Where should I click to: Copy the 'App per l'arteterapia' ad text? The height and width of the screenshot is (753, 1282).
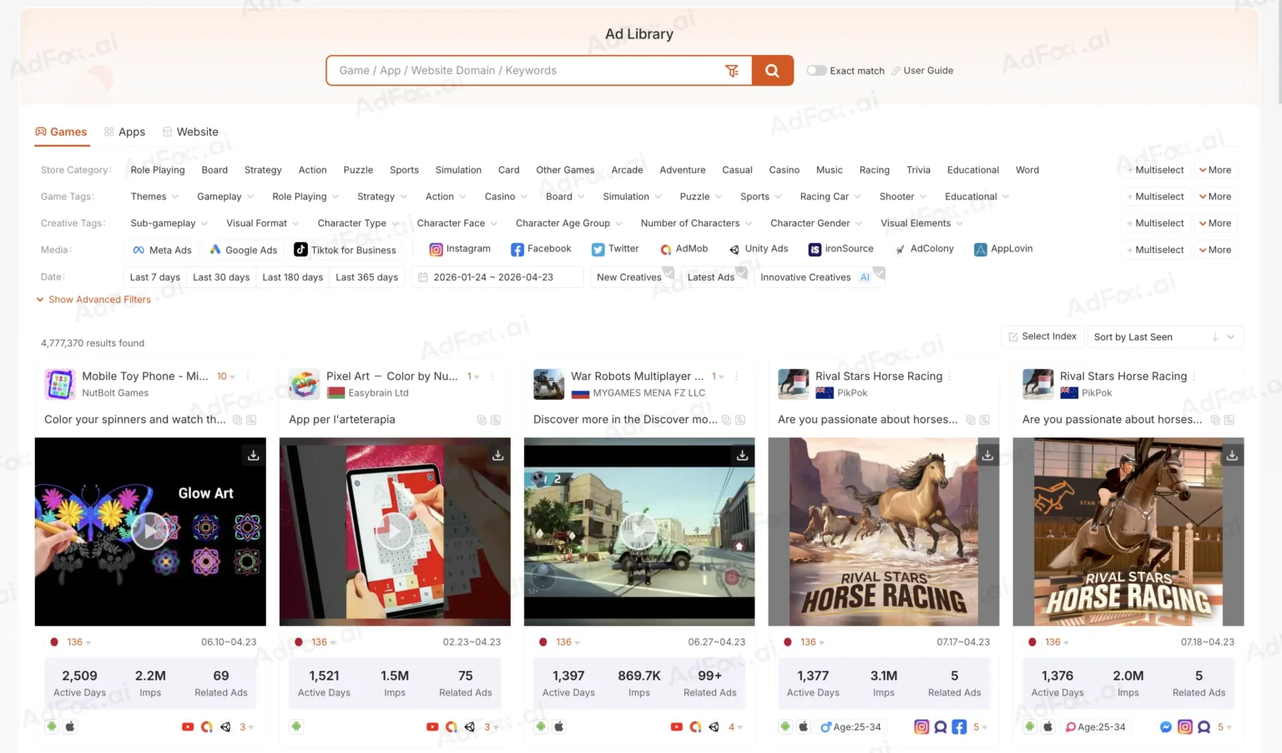point(482,420)
